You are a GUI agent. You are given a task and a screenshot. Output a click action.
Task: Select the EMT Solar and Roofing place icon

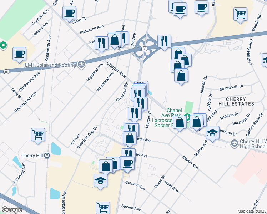click(81, 65)
